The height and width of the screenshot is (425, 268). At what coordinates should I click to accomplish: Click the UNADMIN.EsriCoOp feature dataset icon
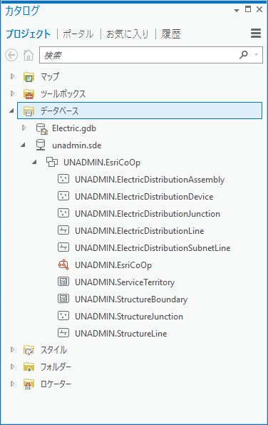click(x=52, y=162)
